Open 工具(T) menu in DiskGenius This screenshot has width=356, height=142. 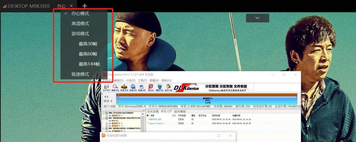tap(142, 80)
